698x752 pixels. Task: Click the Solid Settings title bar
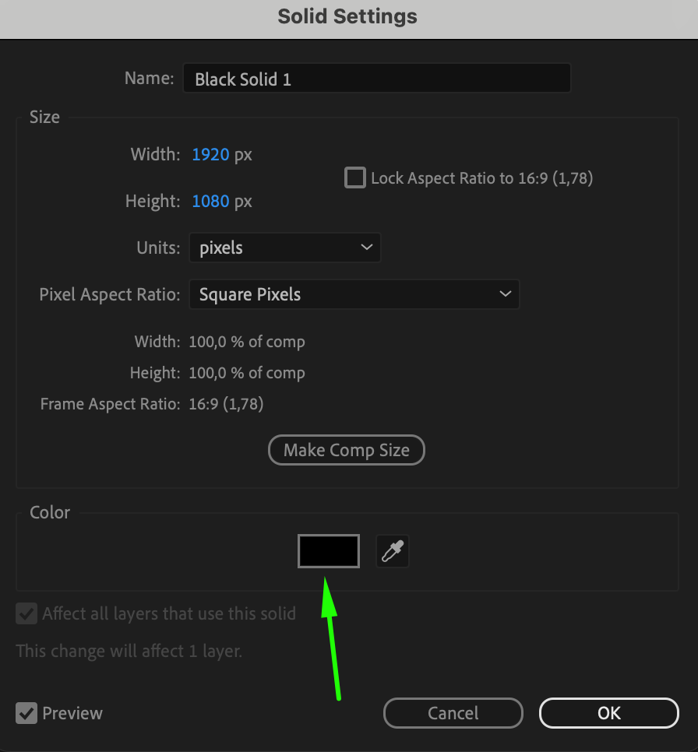coord(347,16)
